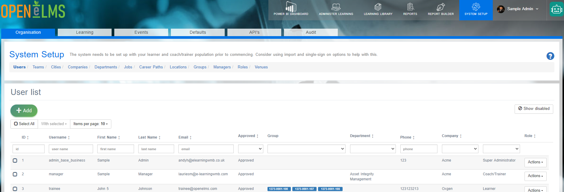The image size is (564, 192).
Task: Toggle Show disabled users
Action: pos(534,109)
